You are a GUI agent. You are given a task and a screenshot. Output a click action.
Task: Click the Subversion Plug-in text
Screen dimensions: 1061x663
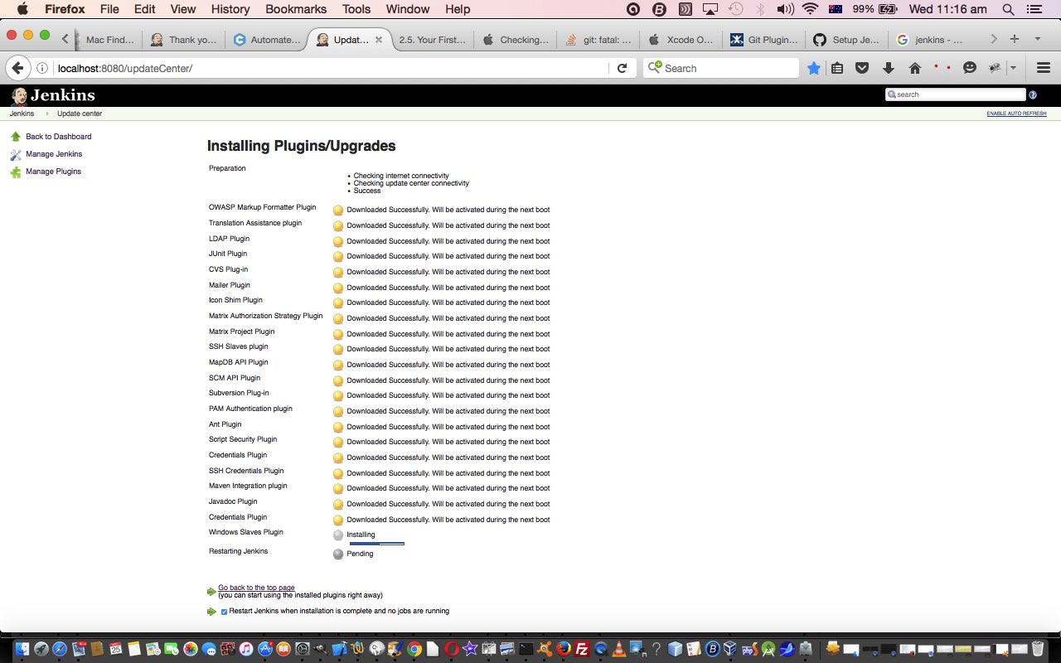coord(239,393)
